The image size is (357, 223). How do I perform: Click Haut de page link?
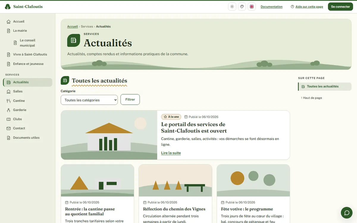click(311, 98)
